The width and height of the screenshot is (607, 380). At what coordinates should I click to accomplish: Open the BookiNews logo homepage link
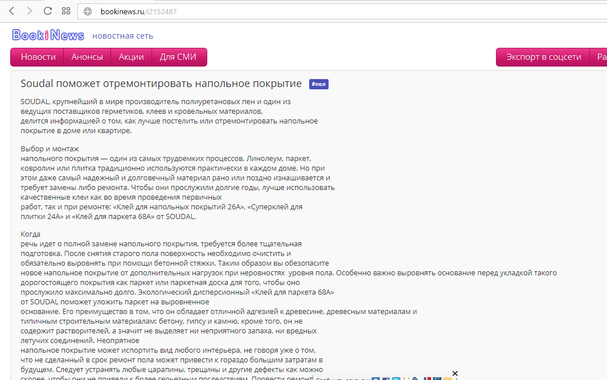(x=48, y=35)
